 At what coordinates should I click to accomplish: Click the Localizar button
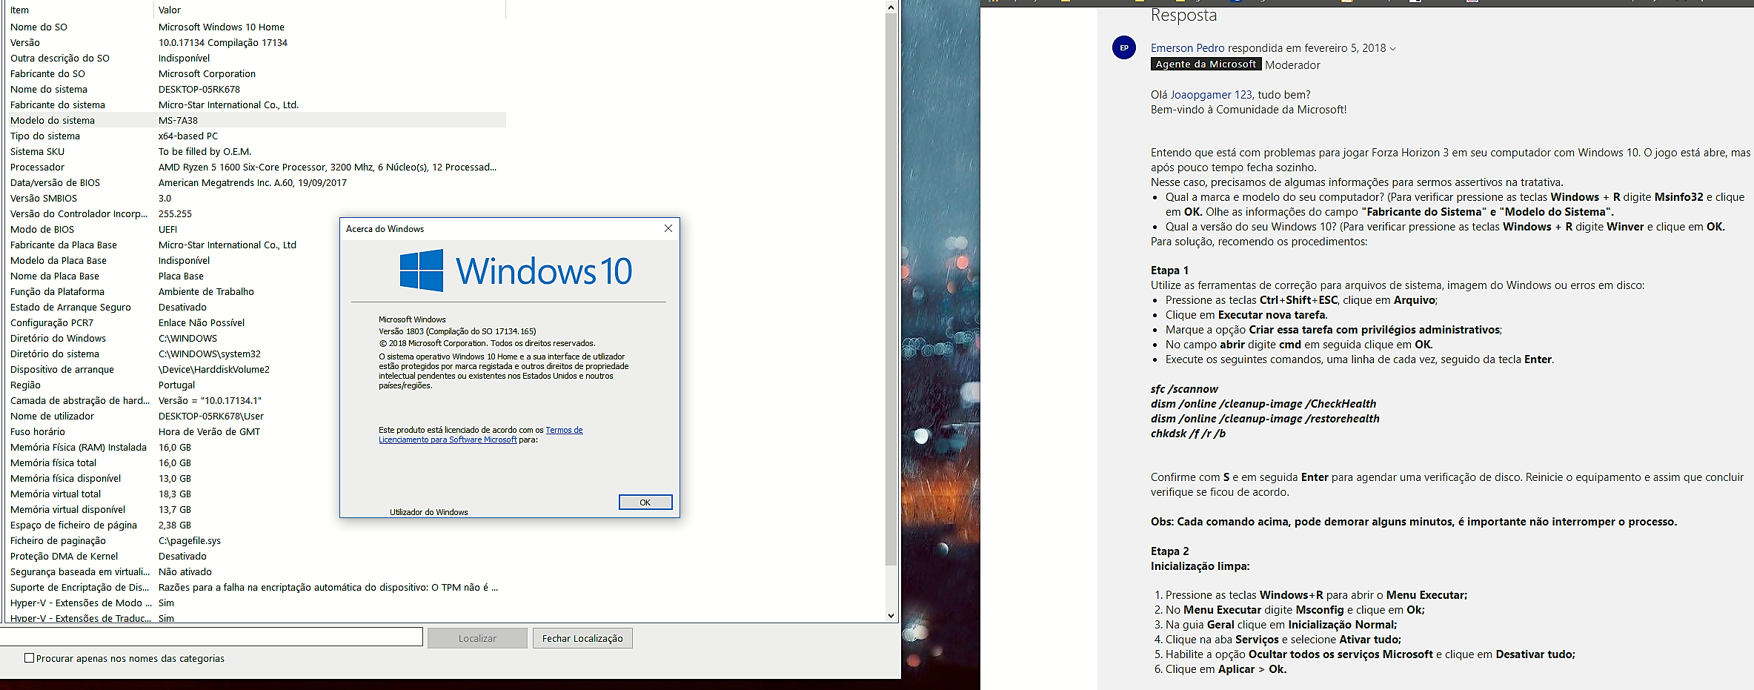tap(477, 638)
